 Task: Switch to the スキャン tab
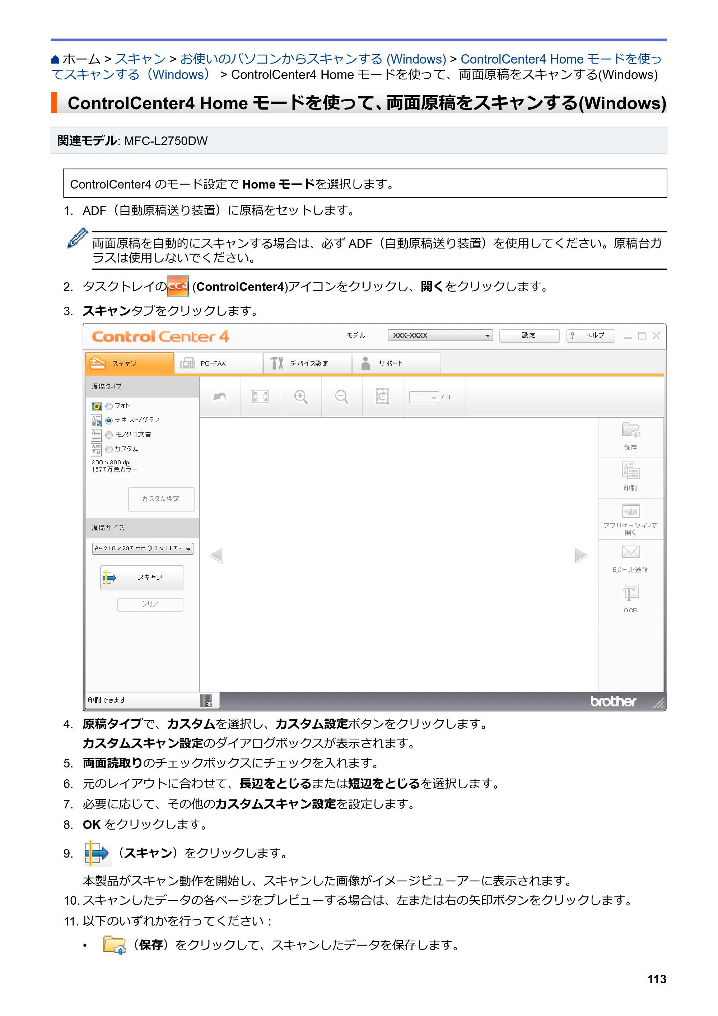129,363
